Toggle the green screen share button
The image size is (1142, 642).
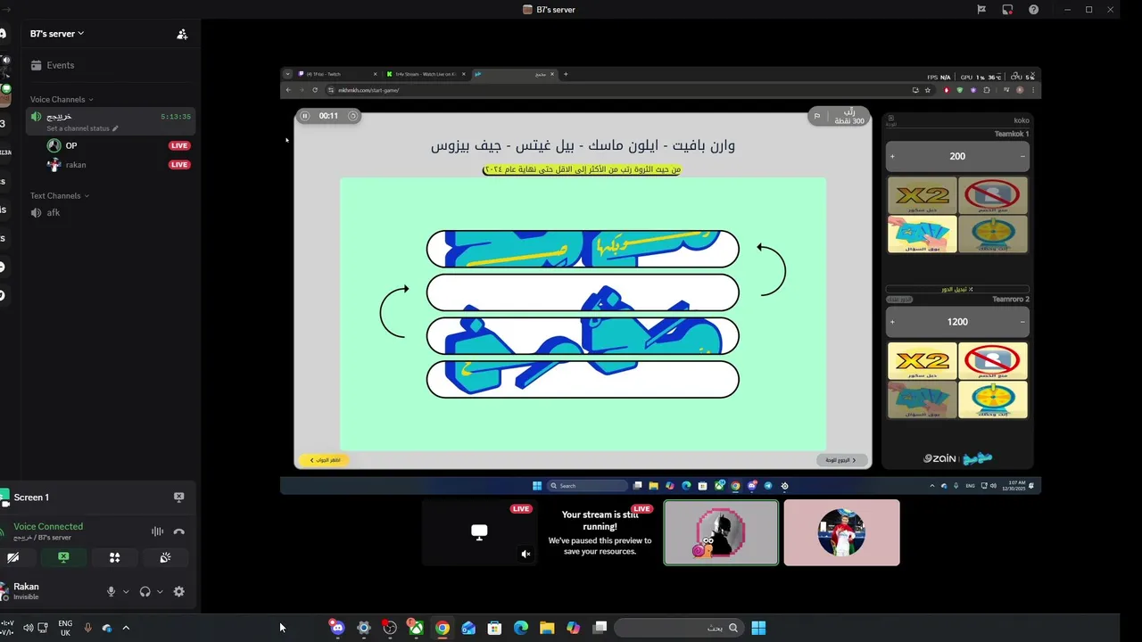[x=63, y=557]
